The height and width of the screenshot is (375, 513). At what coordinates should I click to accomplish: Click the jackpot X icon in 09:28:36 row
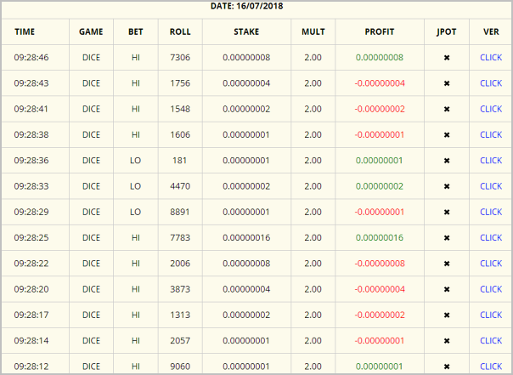pos(447,161)
